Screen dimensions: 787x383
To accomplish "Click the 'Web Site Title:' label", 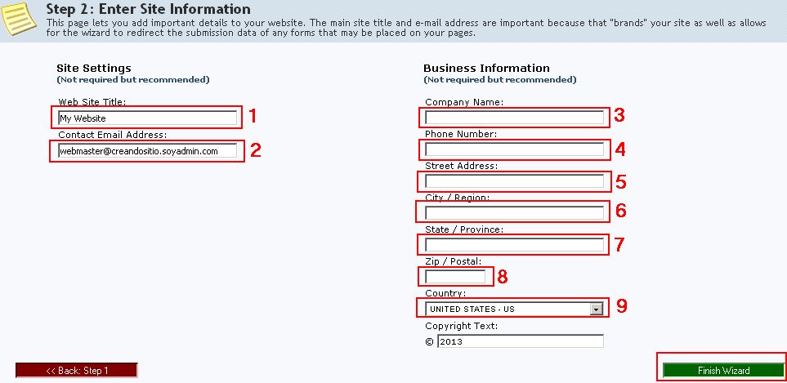I will tap(92, 102).
